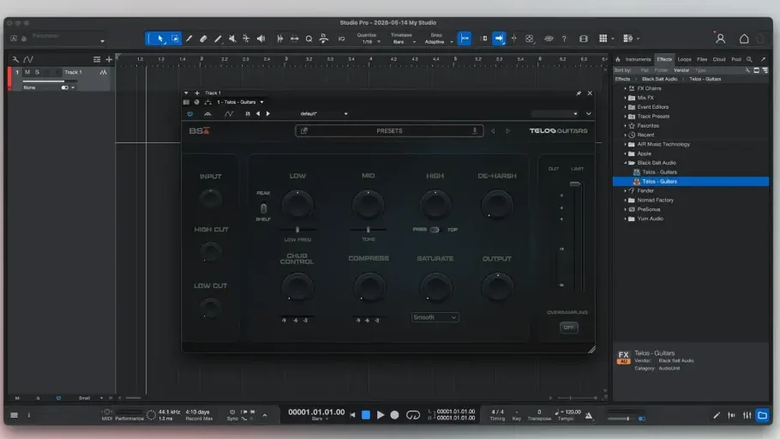Viewport: 780px width, 439px height.
Task: Open the browser Home icon
Action: pyautogui.click(x=618, y=59)
